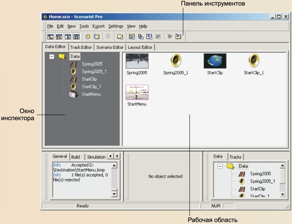Select the StartMenu image thumbnail
The image size is (292, 224).
tap(137, 92)
